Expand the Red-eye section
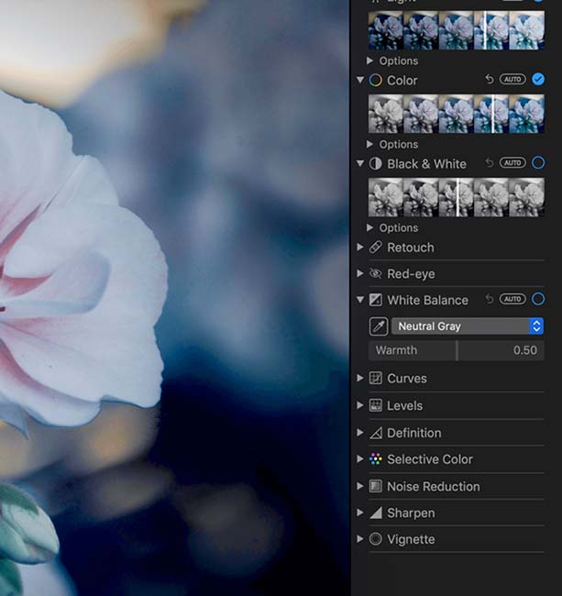The height and width of the screenshot is (596, 562). click(x=360, y=273)
